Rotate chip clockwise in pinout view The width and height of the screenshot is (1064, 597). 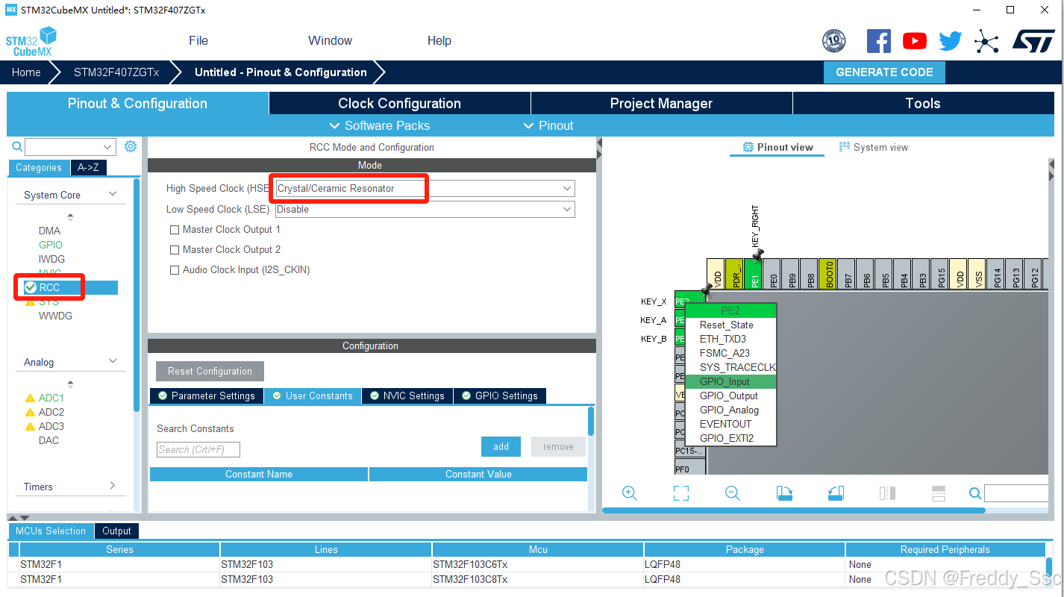[784, 493]
